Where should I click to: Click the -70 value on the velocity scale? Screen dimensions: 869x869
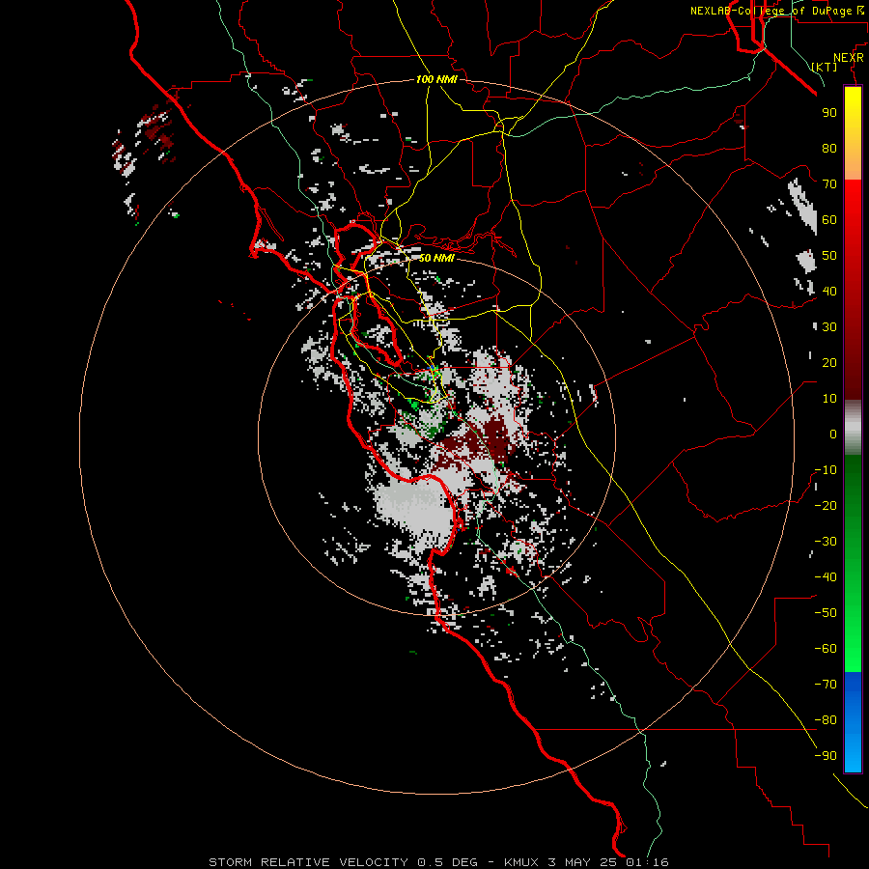(x=826, y=685)
